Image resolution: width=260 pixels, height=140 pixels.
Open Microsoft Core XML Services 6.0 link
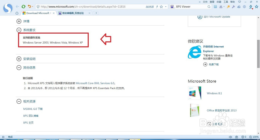click(95, 83)
